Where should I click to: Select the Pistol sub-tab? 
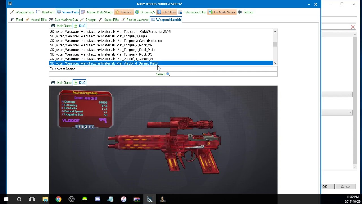pyautogui.click(x=17, y=20)
